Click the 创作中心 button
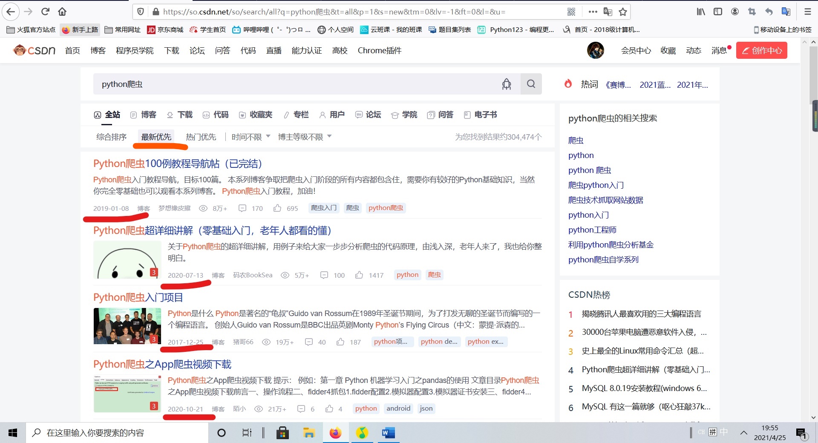 click(x=762, y=50)
